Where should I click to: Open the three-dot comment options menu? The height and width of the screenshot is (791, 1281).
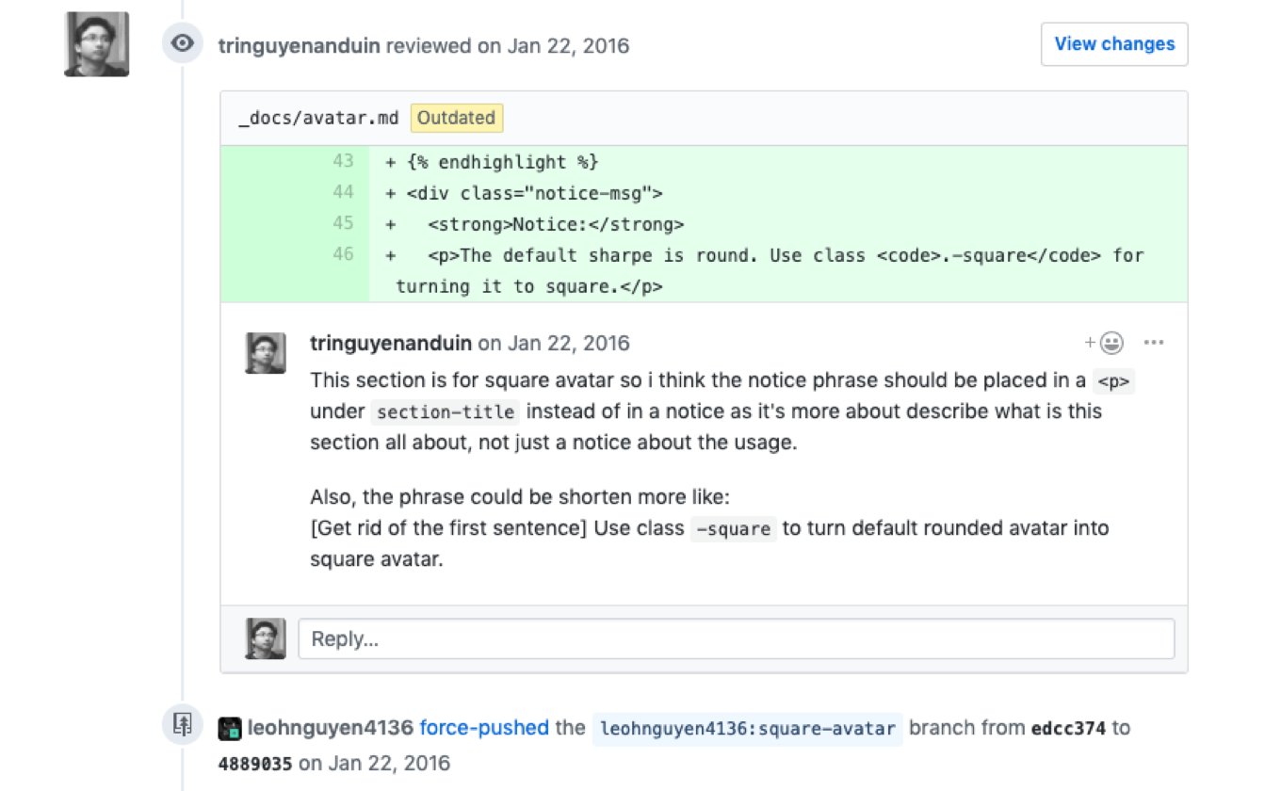pos(1154,343)
